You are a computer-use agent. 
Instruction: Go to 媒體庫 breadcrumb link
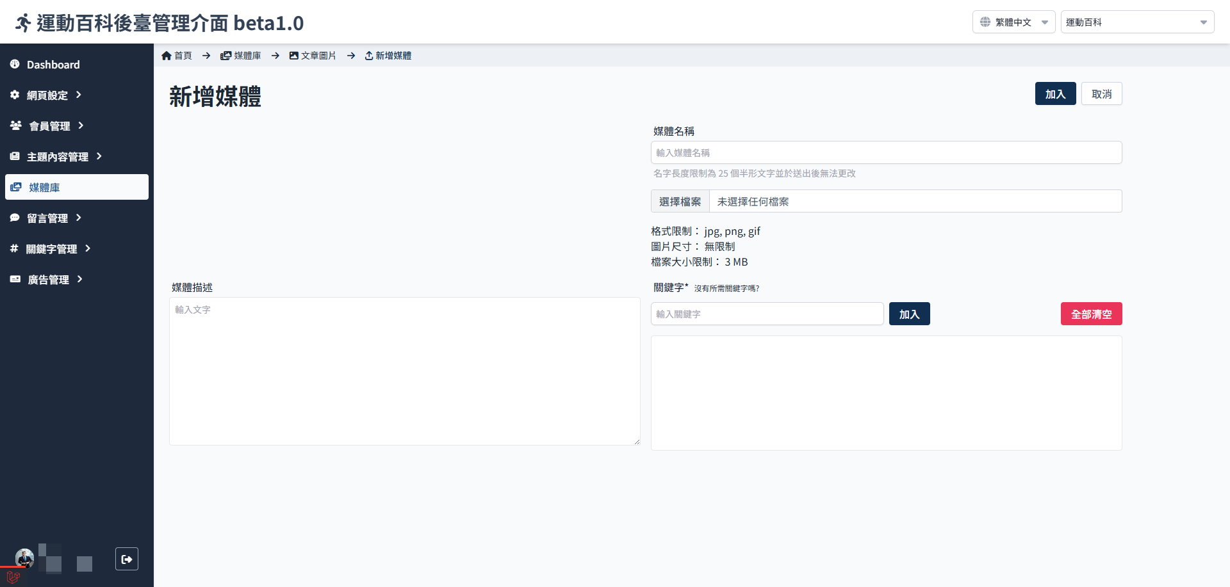(x=247, y=56)
